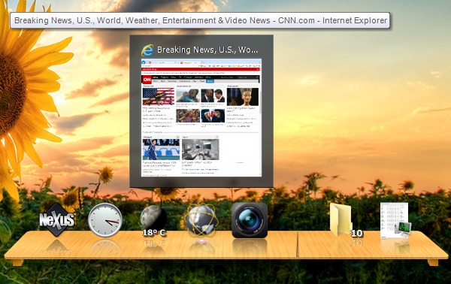
Task: Open the camera lens capture icon
Action: (x=250, y=220)
